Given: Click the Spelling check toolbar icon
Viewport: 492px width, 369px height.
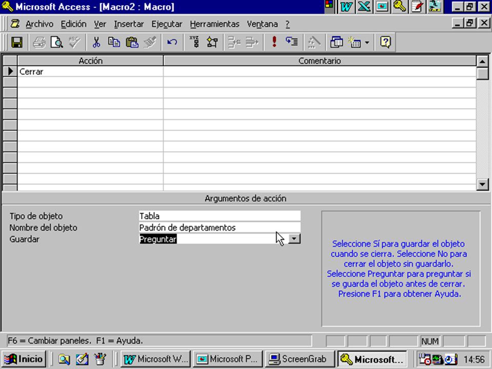Looking at the screenshot, I should (x=74, y=42).
